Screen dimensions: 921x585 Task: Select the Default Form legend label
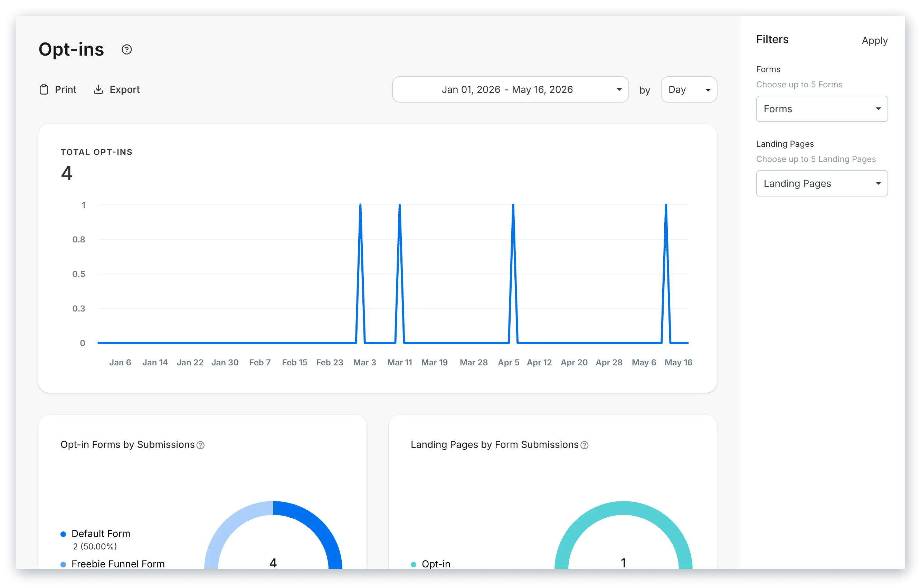101,534
